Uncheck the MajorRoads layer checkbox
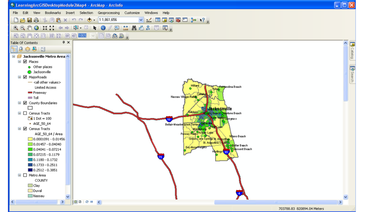 tap(25, 77)
